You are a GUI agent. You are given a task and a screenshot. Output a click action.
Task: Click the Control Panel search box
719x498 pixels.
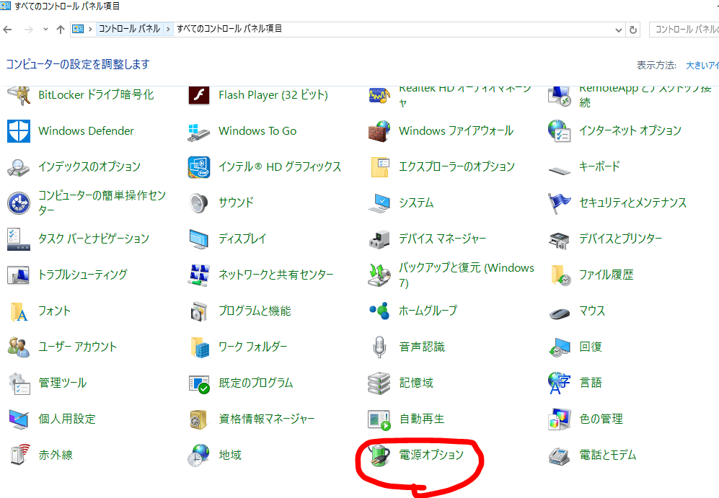tap(684, 30)
